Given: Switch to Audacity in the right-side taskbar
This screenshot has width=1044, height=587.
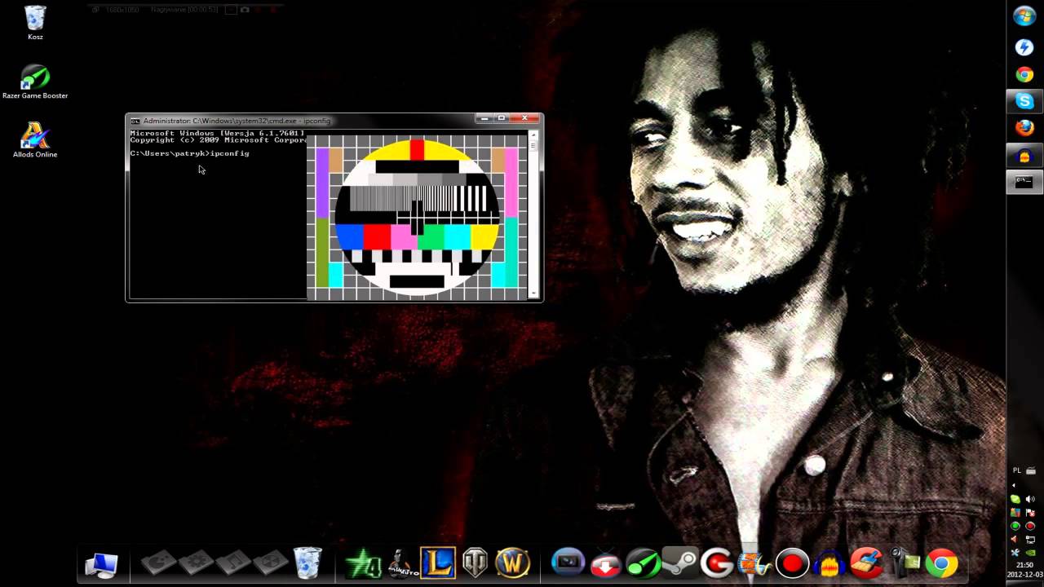Looking at the screenshot, I should (1024, 155).
